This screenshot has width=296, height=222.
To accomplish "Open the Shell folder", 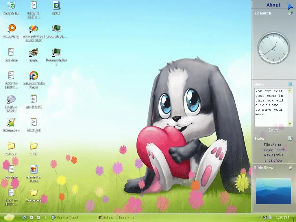I will coord(34,148).
